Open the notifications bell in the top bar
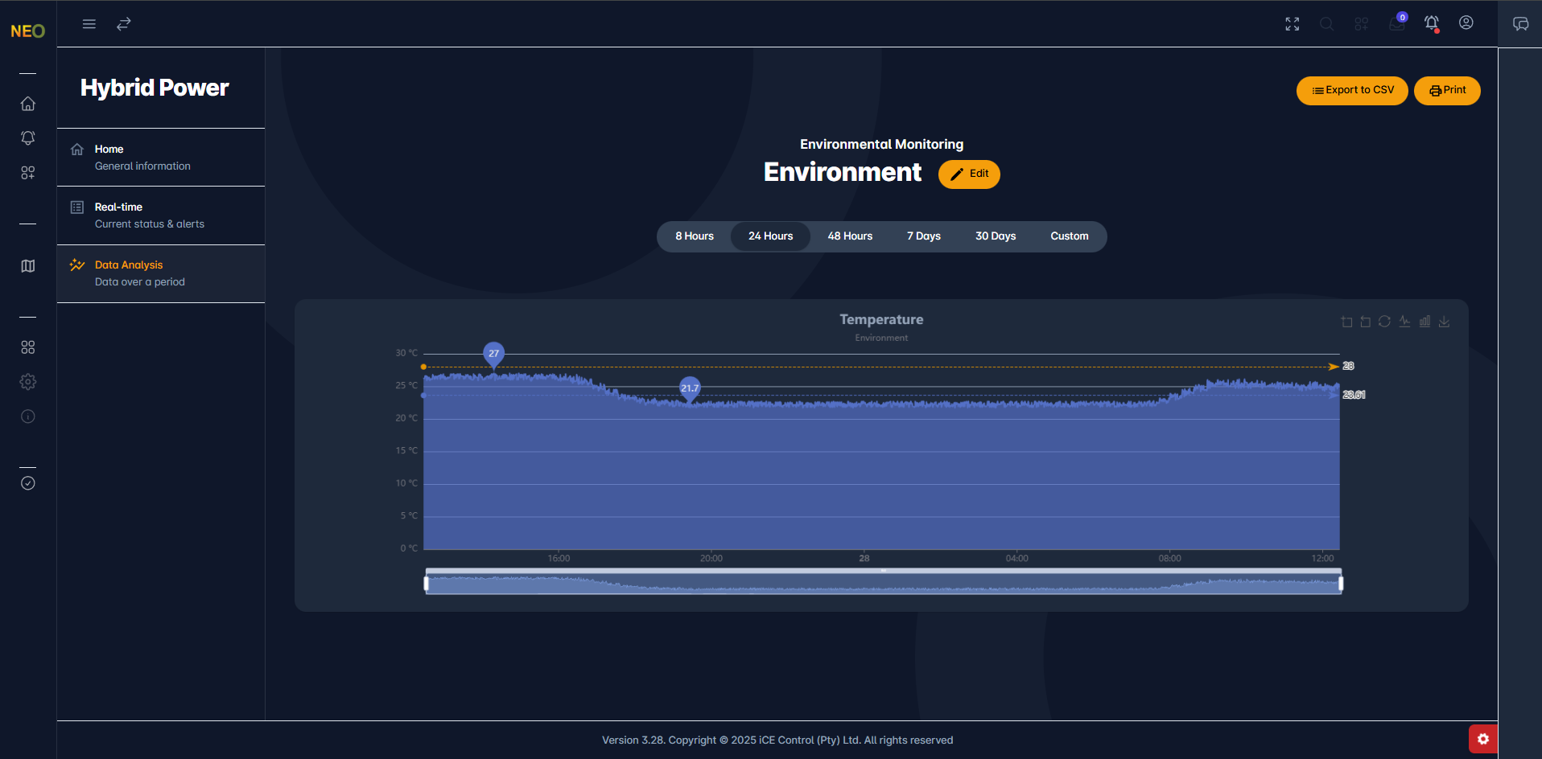Viewport: 1542px width, 759px height. [x=1433, y=23]
